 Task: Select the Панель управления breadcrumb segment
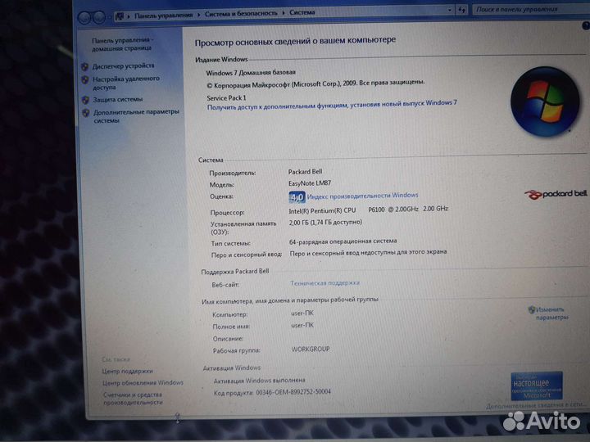[163, 15]
